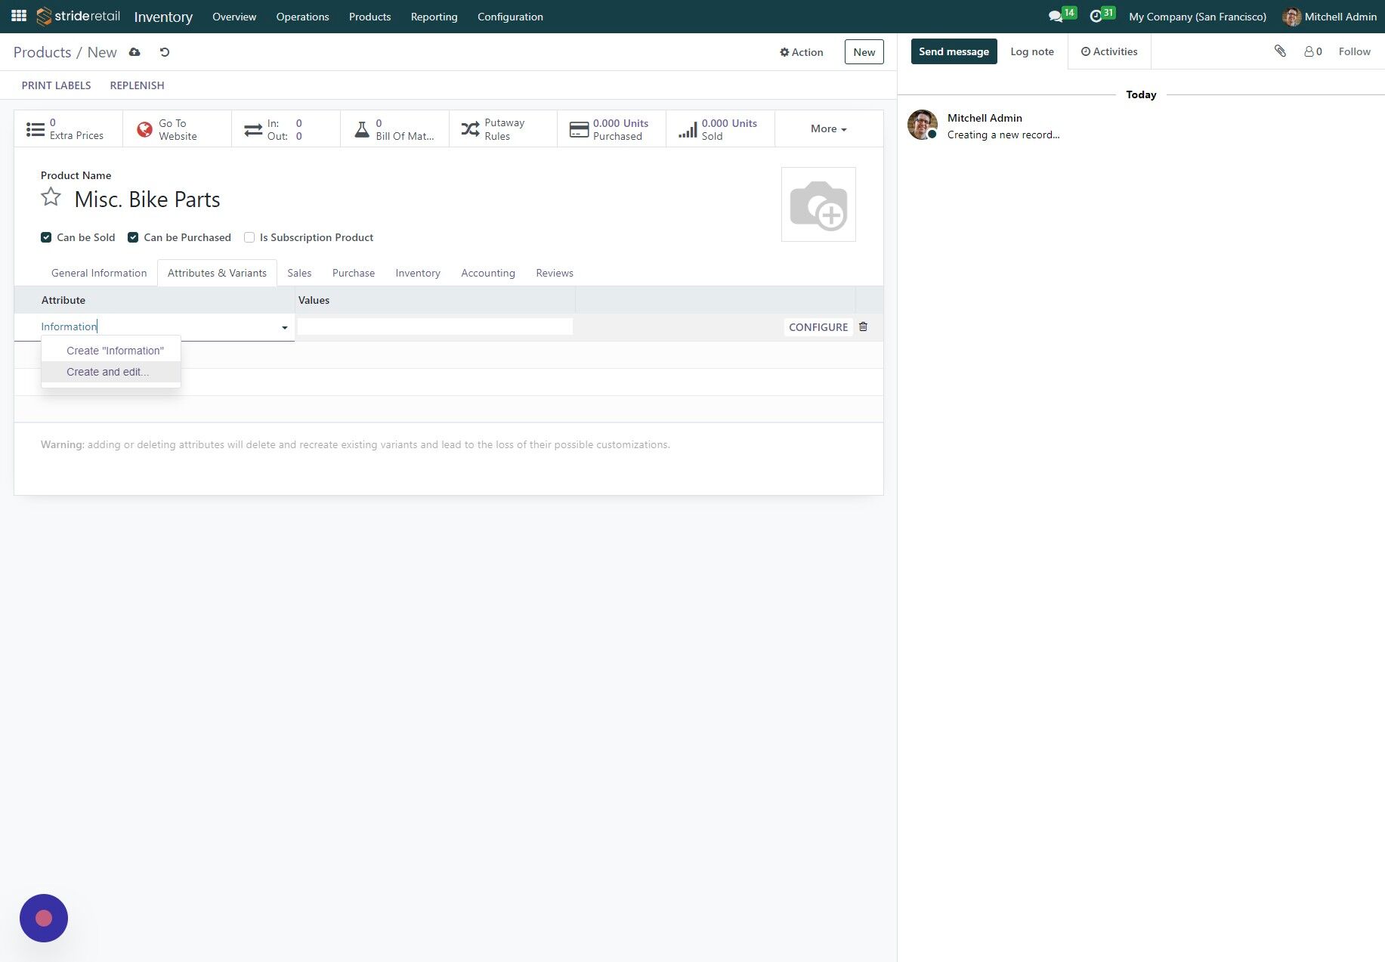Screen dimensions: 1385x962
Task: Mark product as favorite star
Action: tap(51, 197)
